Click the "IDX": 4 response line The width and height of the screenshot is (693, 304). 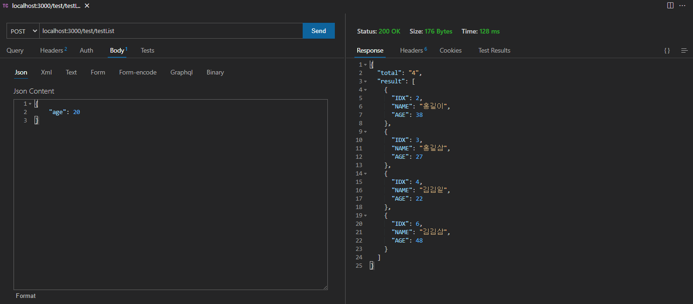[x=407, y=182]
